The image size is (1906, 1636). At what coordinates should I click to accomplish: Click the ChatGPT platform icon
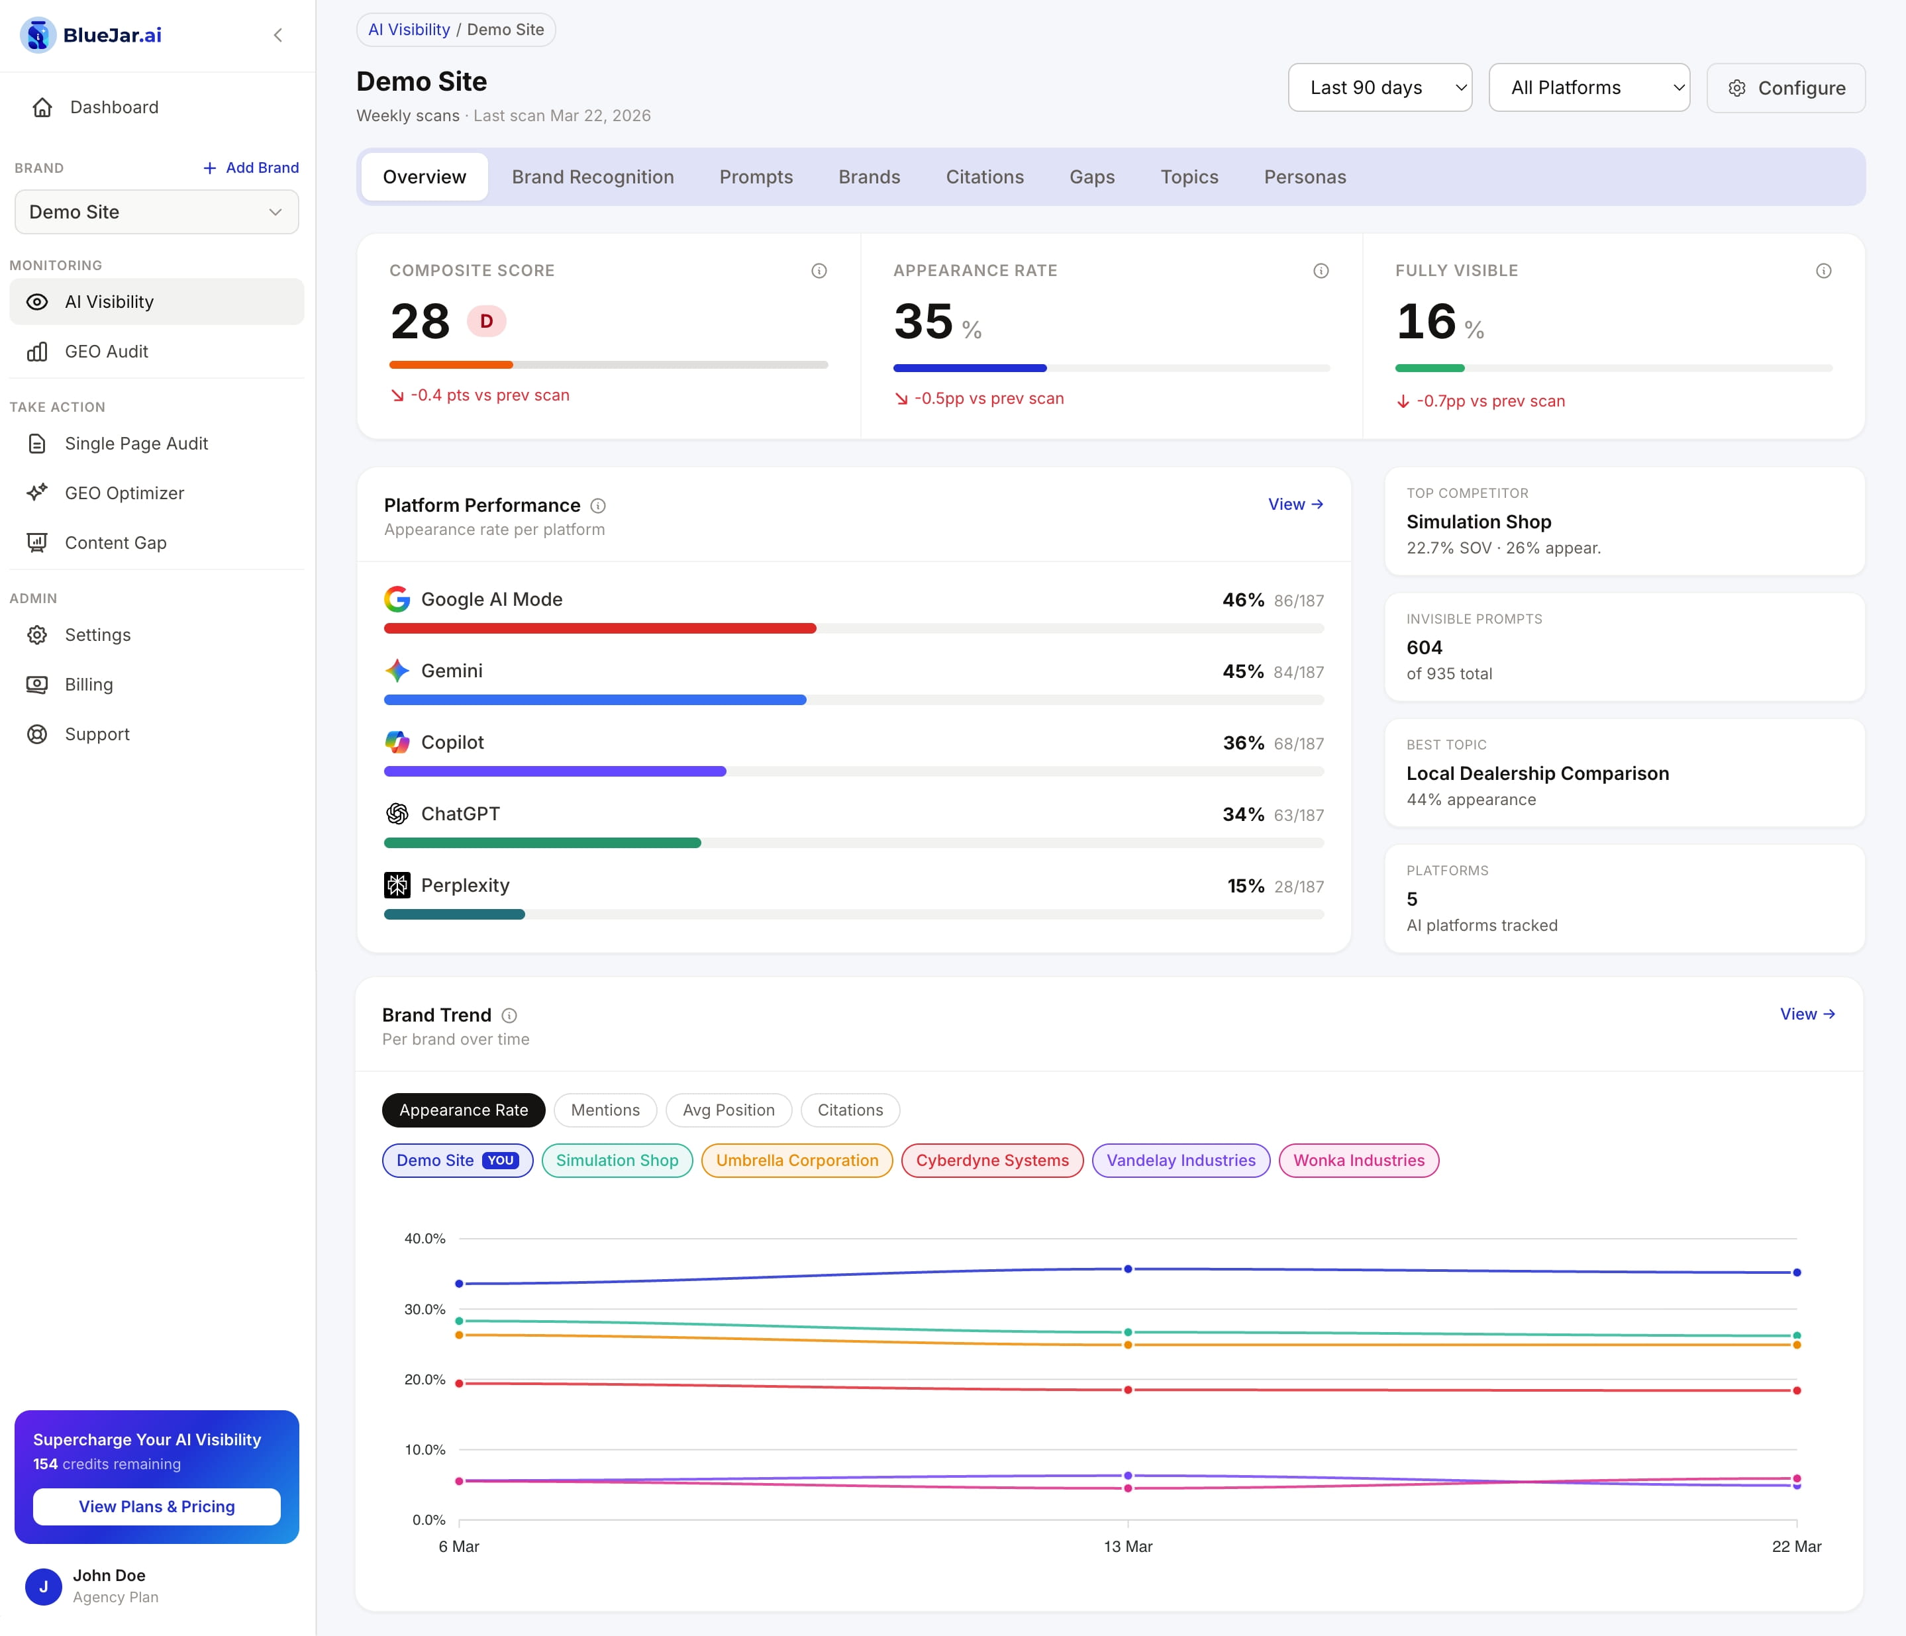coord(397,813)
